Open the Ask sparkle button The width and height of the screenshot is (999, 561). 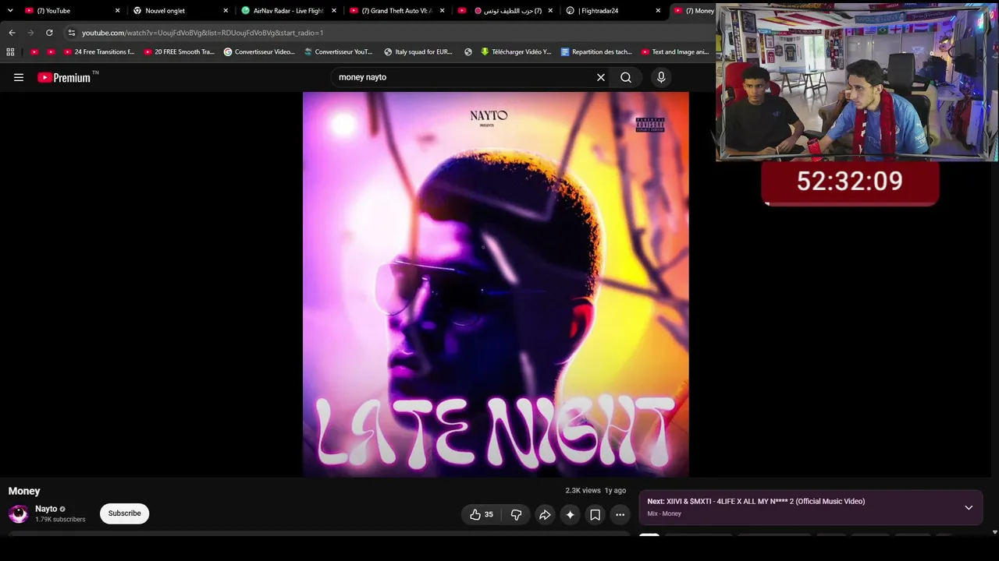[x=570, y=514]
